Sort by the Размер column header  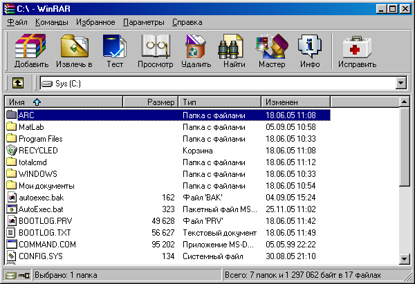[151, 102]
